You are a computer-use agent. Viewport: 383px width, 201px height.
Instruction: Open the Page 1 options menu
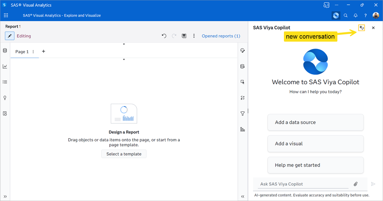tap(33, 52)
